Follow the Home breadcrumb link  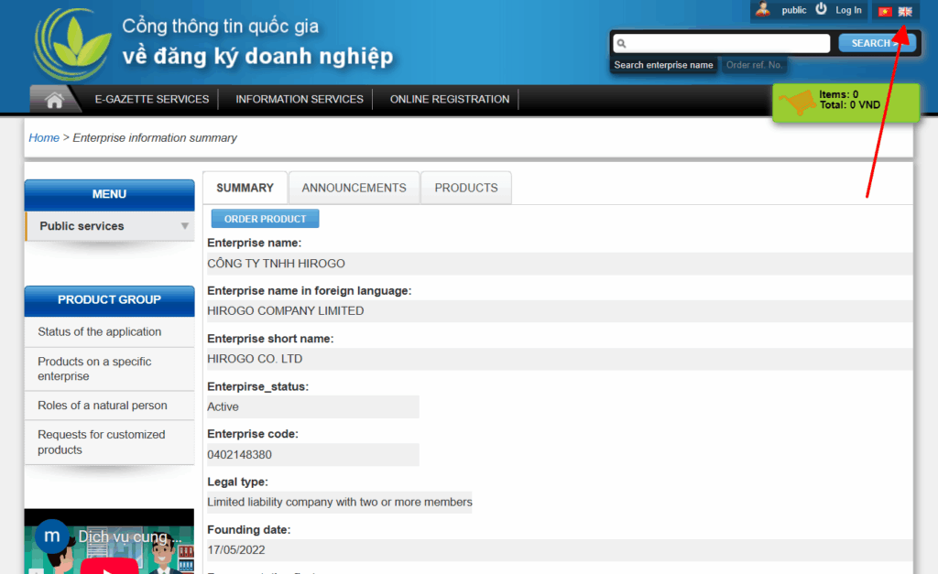click(44, 138)
